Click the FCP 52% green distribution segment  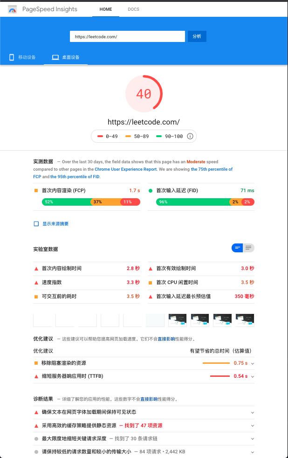pos(67,202)
